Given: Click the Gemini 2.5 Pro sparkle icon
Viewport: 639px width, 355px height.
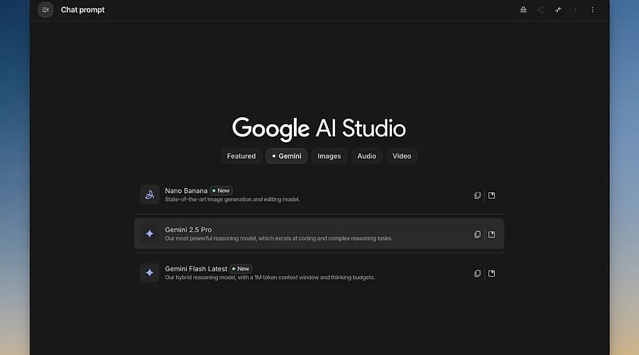Looking at the screenshot, I should coord(150,234).
